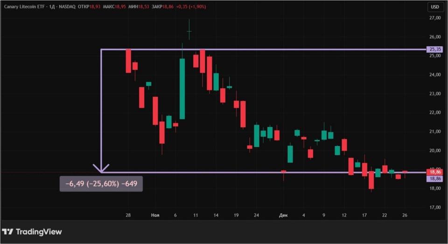
Task: Select the 25,35 price label on axis
Action: [x=435, y=49]
